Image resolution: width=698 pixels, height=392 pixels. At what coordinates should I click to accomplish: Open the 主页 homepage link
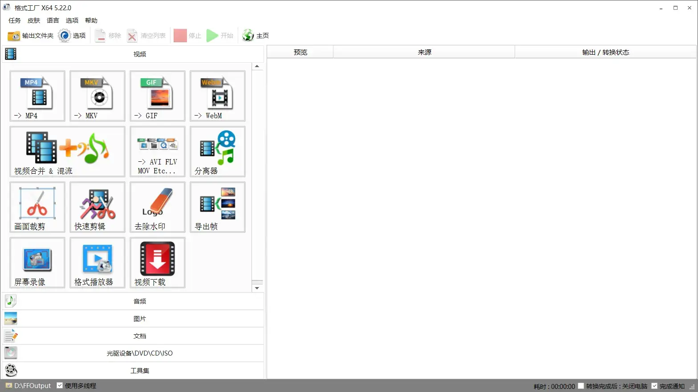(x=256, y=36)
